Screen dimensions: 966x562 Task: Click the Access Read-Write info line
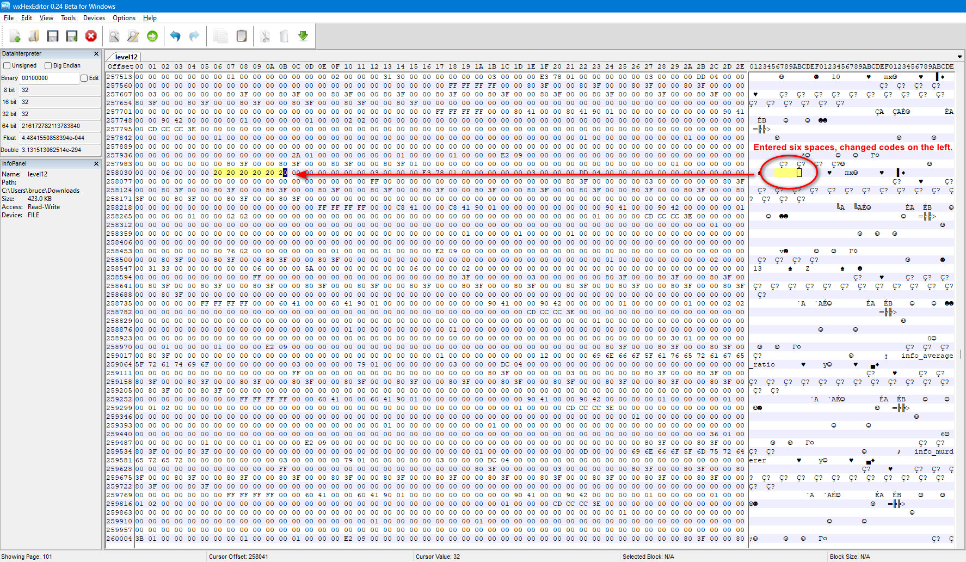click(31, 207)
